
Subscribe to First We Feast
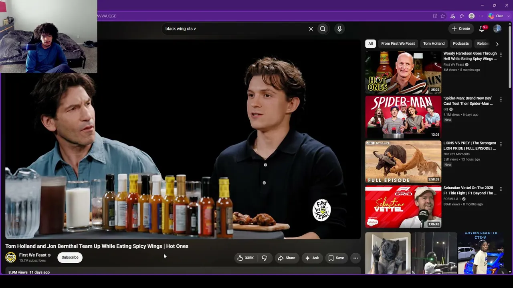coord(70,258)
